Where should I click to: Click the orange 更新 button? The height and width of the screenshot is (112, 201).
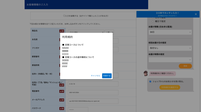click(x=185, y=66)
